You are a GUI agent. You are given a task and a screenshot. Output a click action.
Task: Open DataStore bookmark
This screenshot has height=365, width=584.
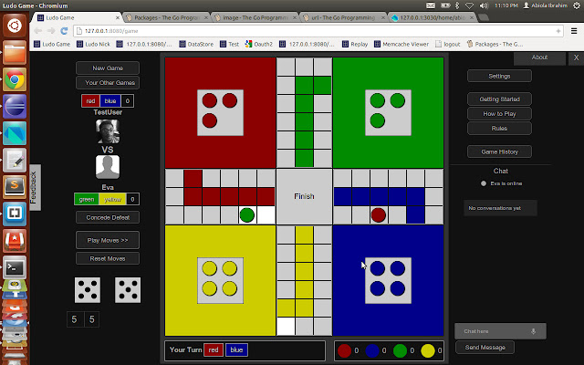point(196,44)
